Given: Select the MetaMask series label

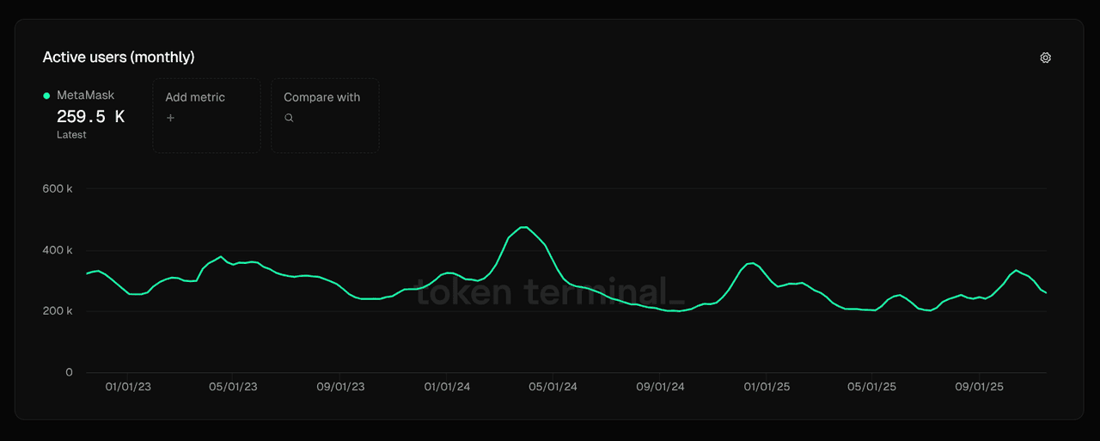Looking at the screenshot, I should tap(85, 95).
